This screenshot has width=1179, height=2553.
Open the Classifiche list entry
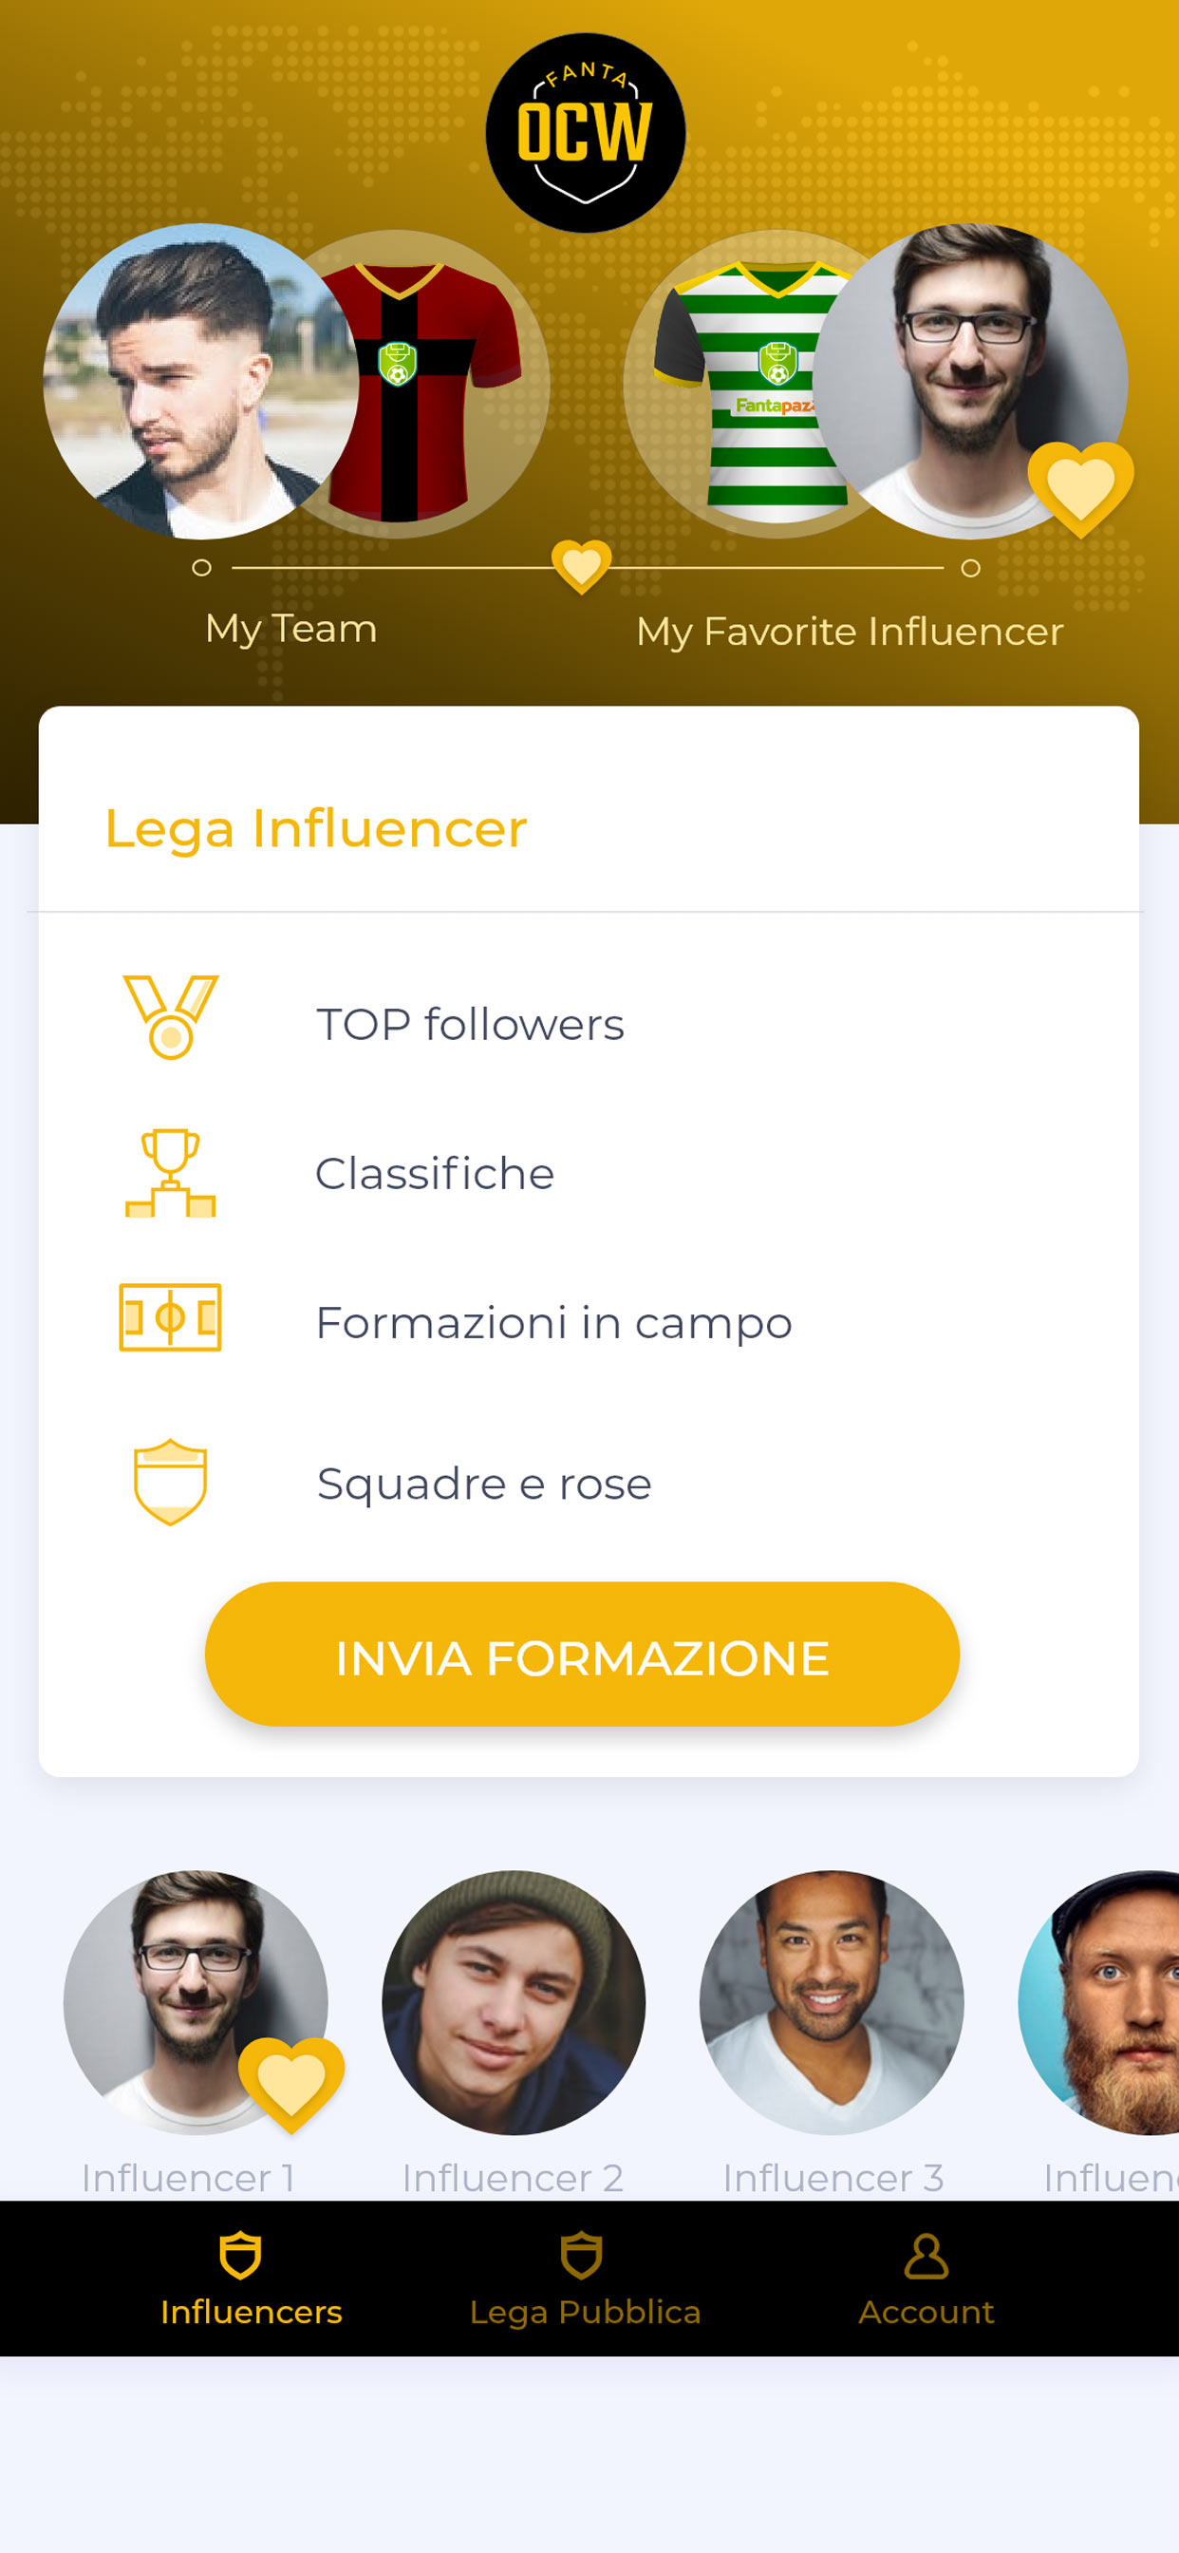434,1173
